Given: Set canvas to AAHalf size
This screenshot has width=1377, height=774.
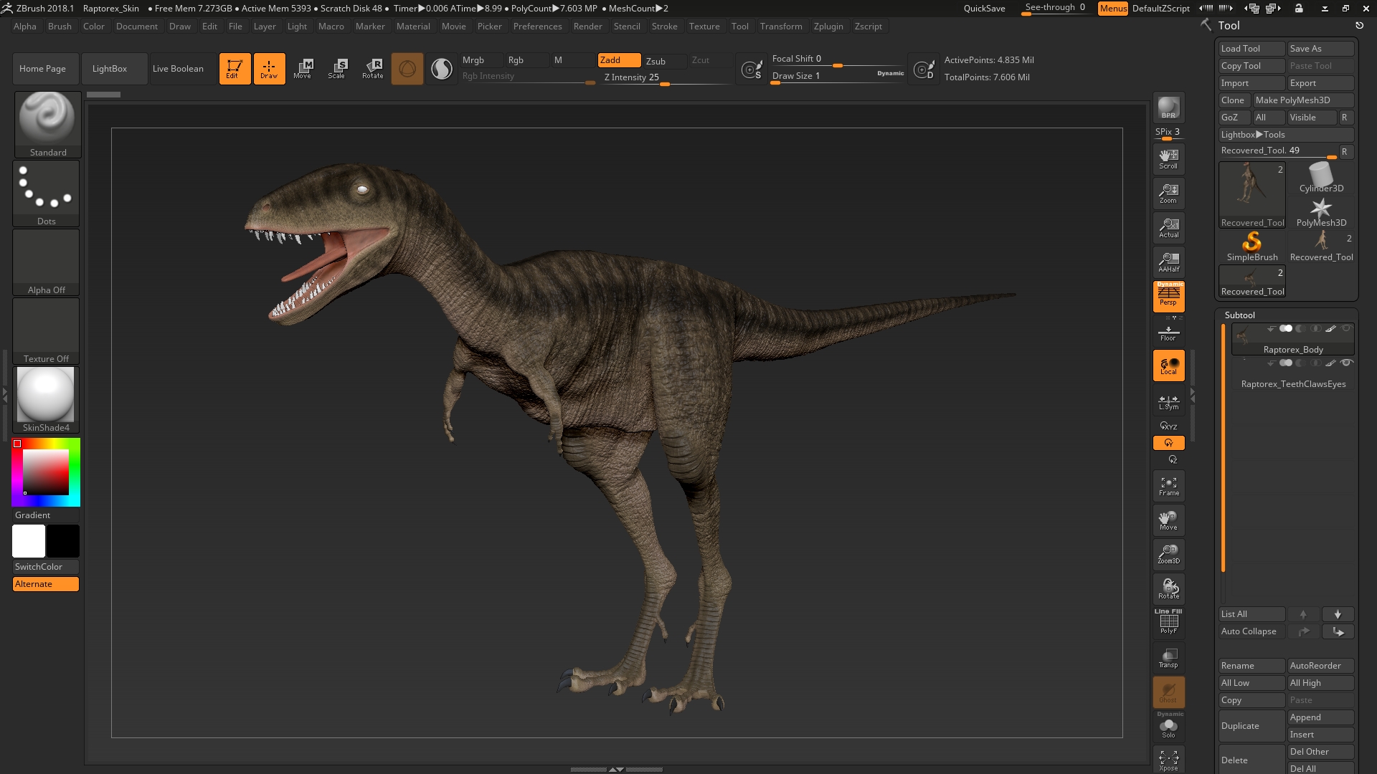Looking at the screenshot, I should pos(1168,262).
